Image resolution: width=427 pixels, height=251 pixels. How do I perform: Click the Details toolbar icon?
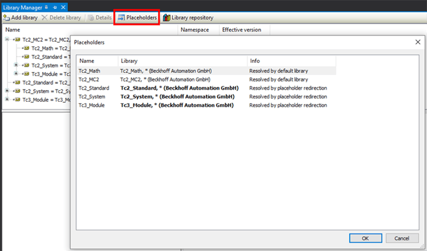pyautogui.click(x=91, y=18)
